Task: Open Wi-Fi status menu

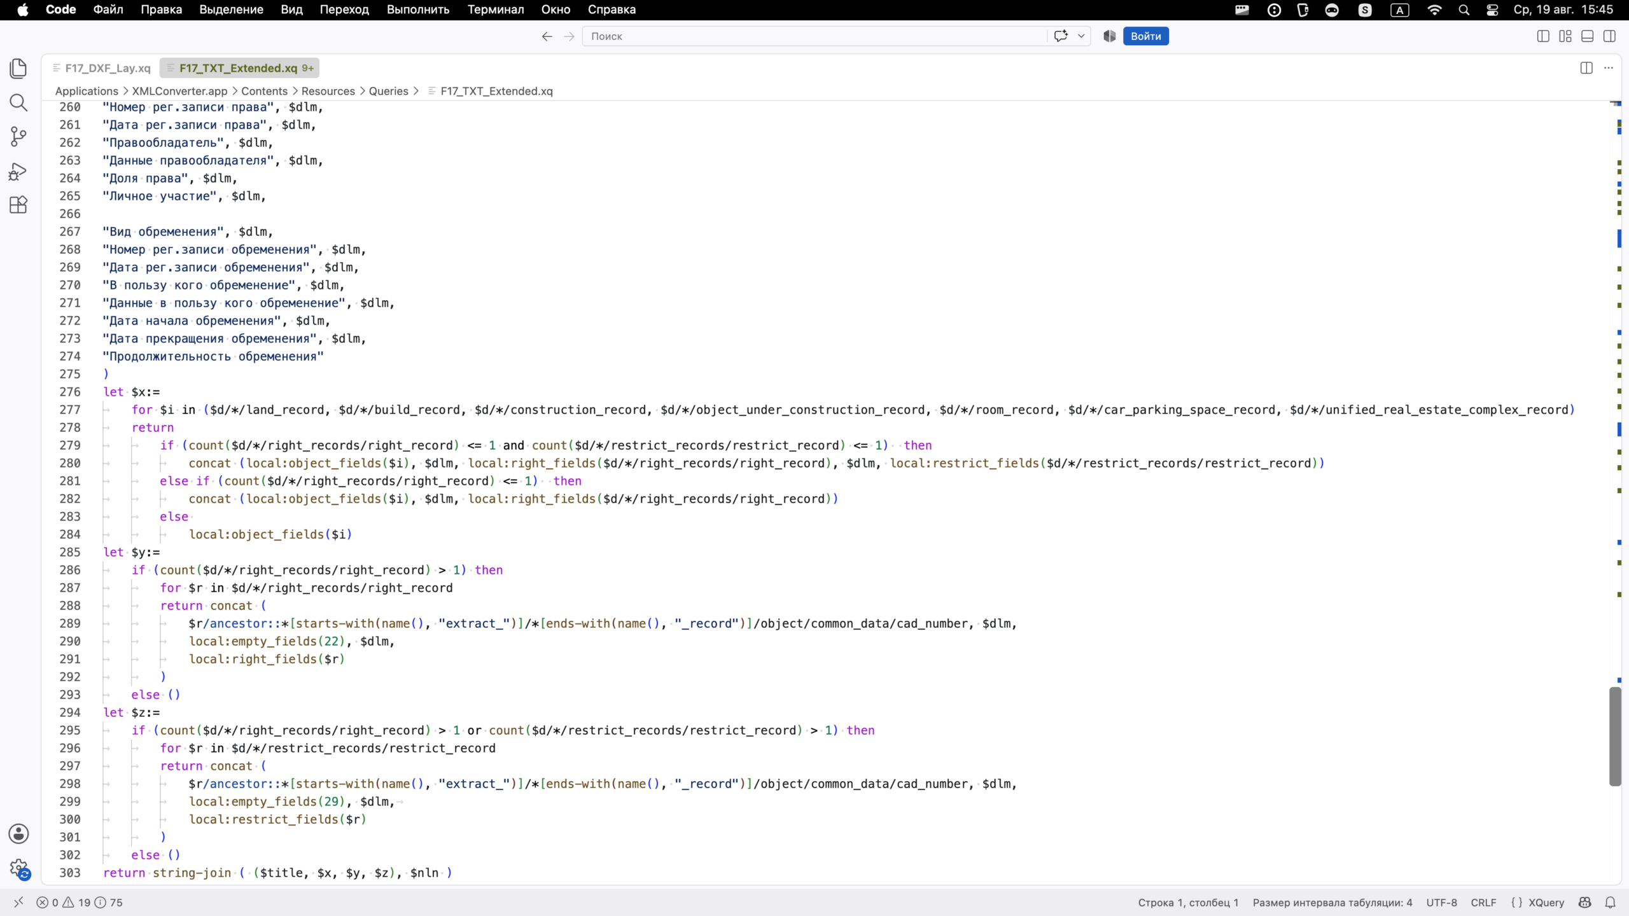Action: [x=1434, y=10]
